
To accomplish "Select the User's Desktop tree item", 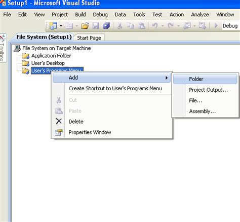I will click(x=48, y=63).
